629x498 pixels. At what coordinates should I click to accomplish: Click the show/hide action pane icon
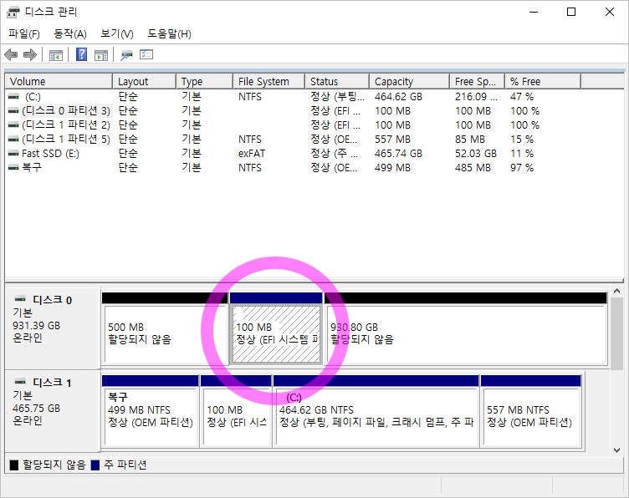tap(101, 55)
